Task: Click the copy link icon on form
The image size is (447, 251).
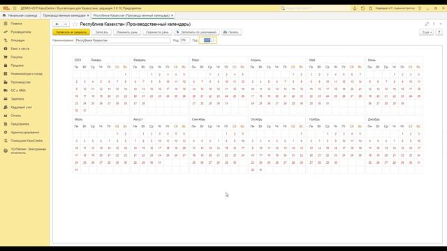Action: [427, 24]
